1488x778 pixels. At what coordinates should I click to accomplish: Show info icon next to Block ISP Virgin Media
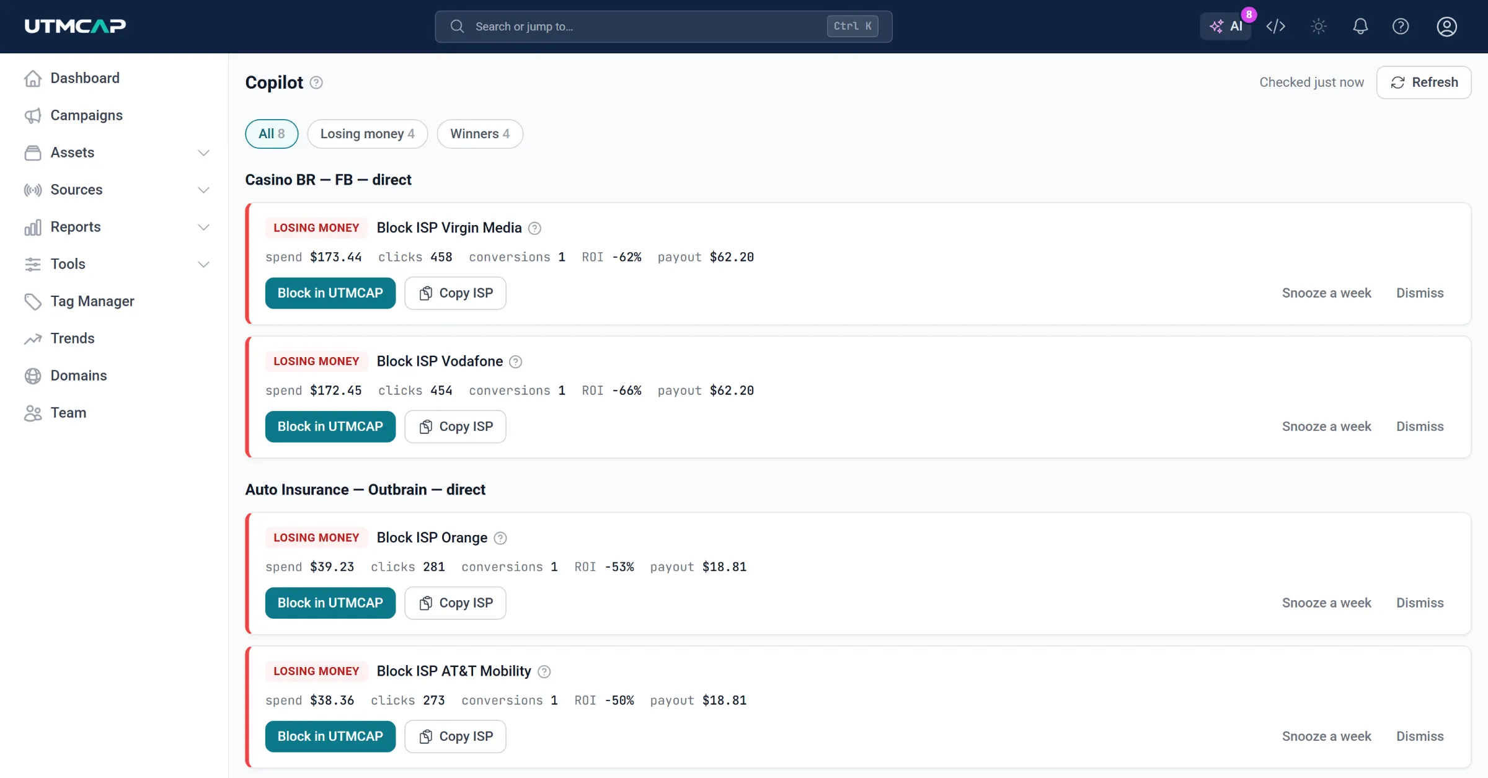[534, 228]
